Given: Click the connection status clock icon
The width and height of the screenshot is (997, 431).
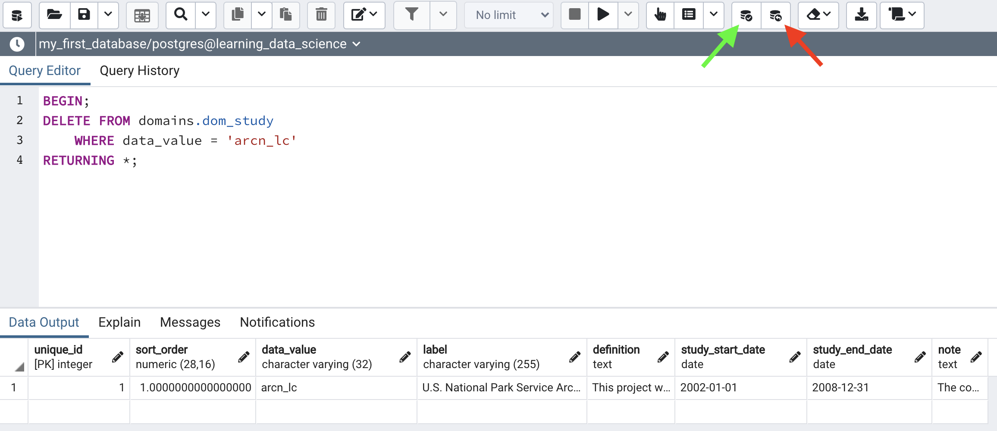Looking at the screenshot, I should 17,44.
